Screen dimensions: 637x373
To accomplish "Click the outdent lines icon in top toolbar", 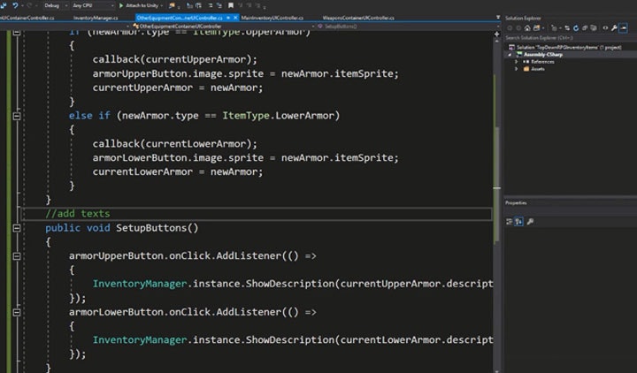I will 219,5.
